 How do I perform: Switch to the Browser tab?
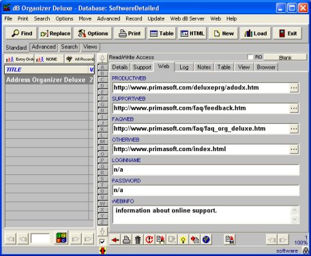266,67
